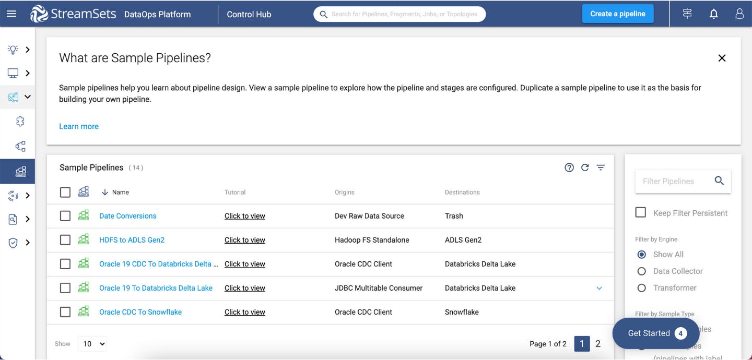The height and width of the screenshot is (360, 752).
Task: Open notifications via the bell icon
Action: pos(713,14)
